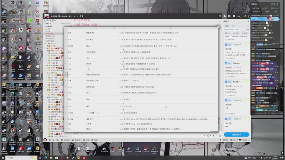Image resolution: width=285 pixels, height=160 pixels.
Task: Select spreadsheet row header 1
Action: click(66, 33)
